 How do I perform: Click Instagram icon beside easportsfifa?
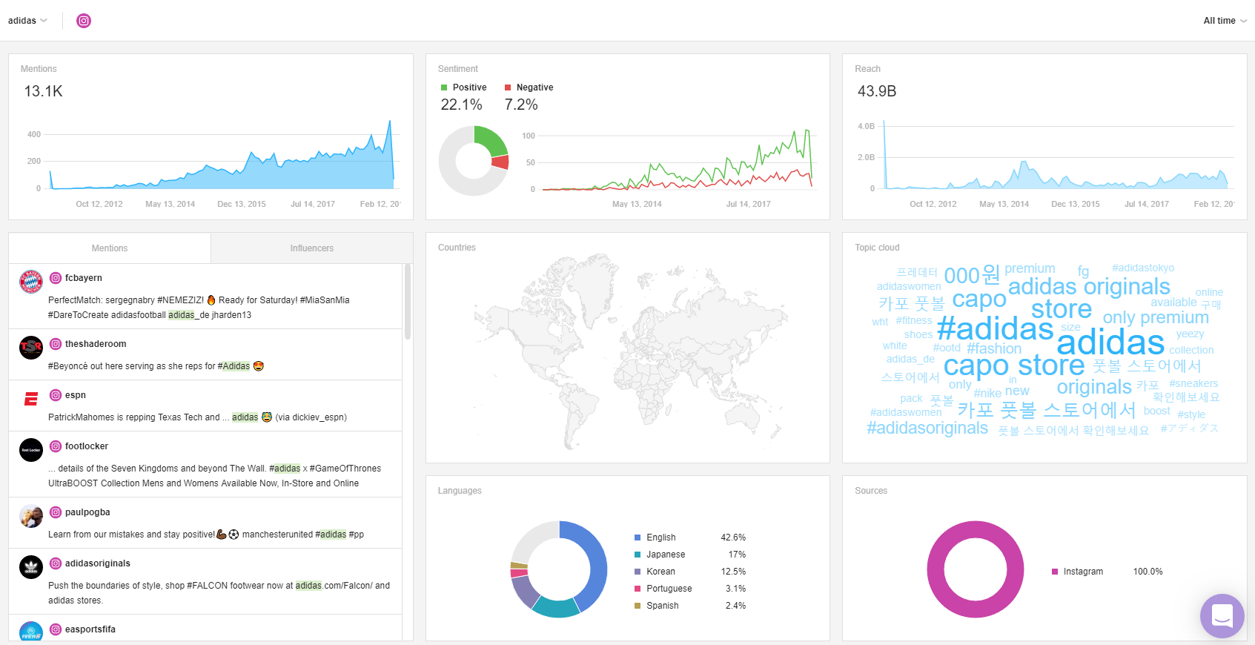click(x=56, y=629)
